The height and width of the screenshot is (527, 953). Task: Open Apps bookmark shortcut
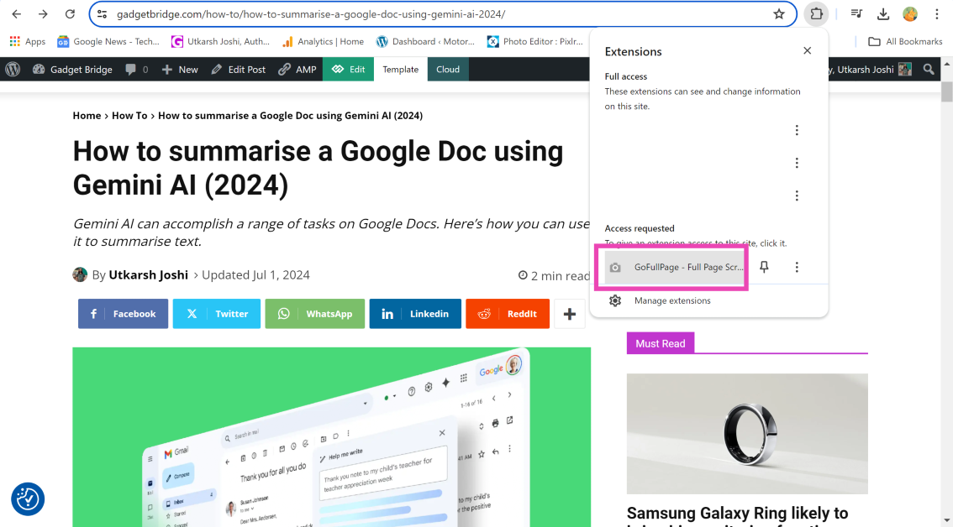point(28,41)
